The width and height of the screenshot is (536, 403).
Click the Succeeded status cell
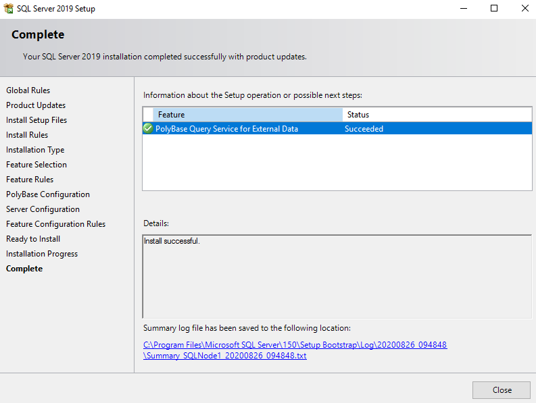[364, 129]
